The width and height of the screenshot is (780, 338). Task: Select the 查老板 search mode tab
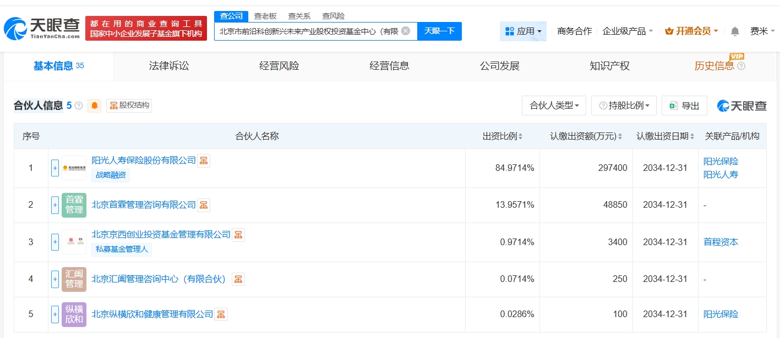[265, 16]
